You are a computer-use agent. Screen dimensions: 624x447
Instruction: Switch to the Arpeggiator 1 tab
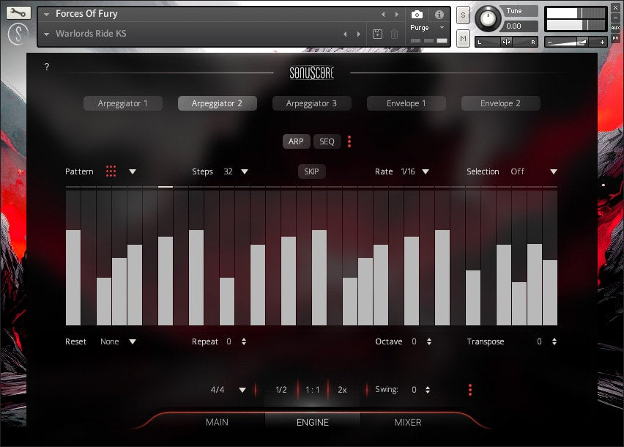tap(122, 103)
